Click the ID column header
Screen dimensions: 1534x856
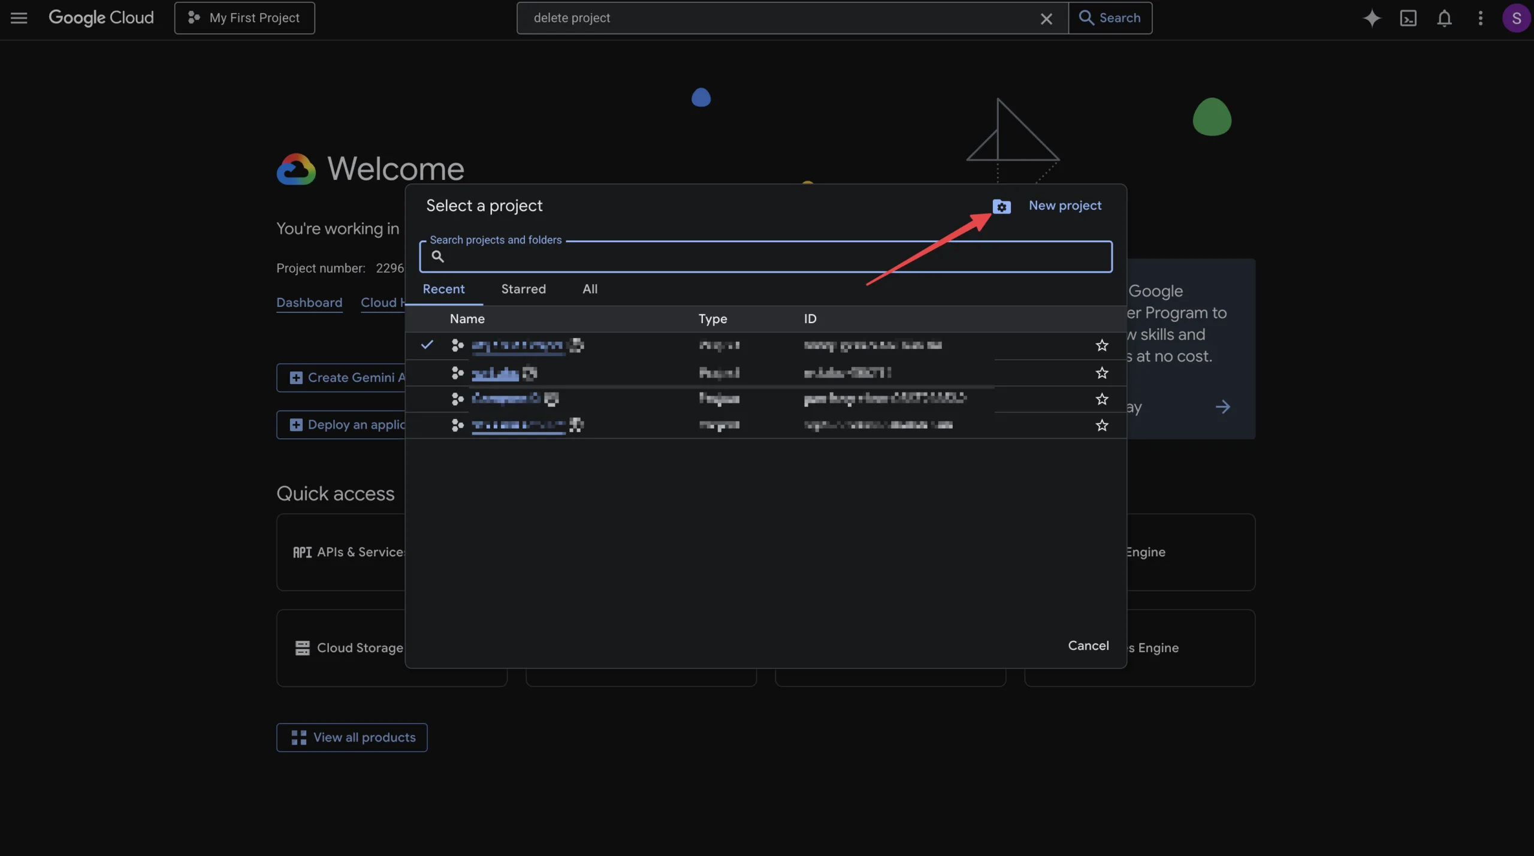tap(810, 319)
